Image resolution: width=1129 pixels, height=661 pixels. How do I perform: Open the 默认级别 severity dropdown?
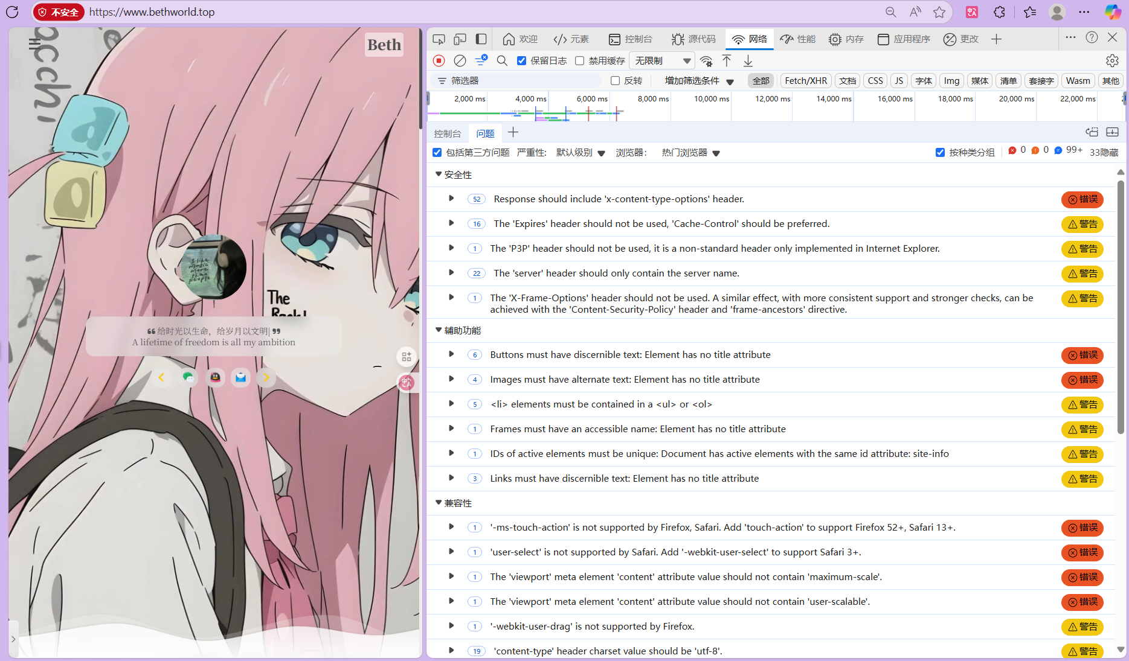tap(581, 153)
